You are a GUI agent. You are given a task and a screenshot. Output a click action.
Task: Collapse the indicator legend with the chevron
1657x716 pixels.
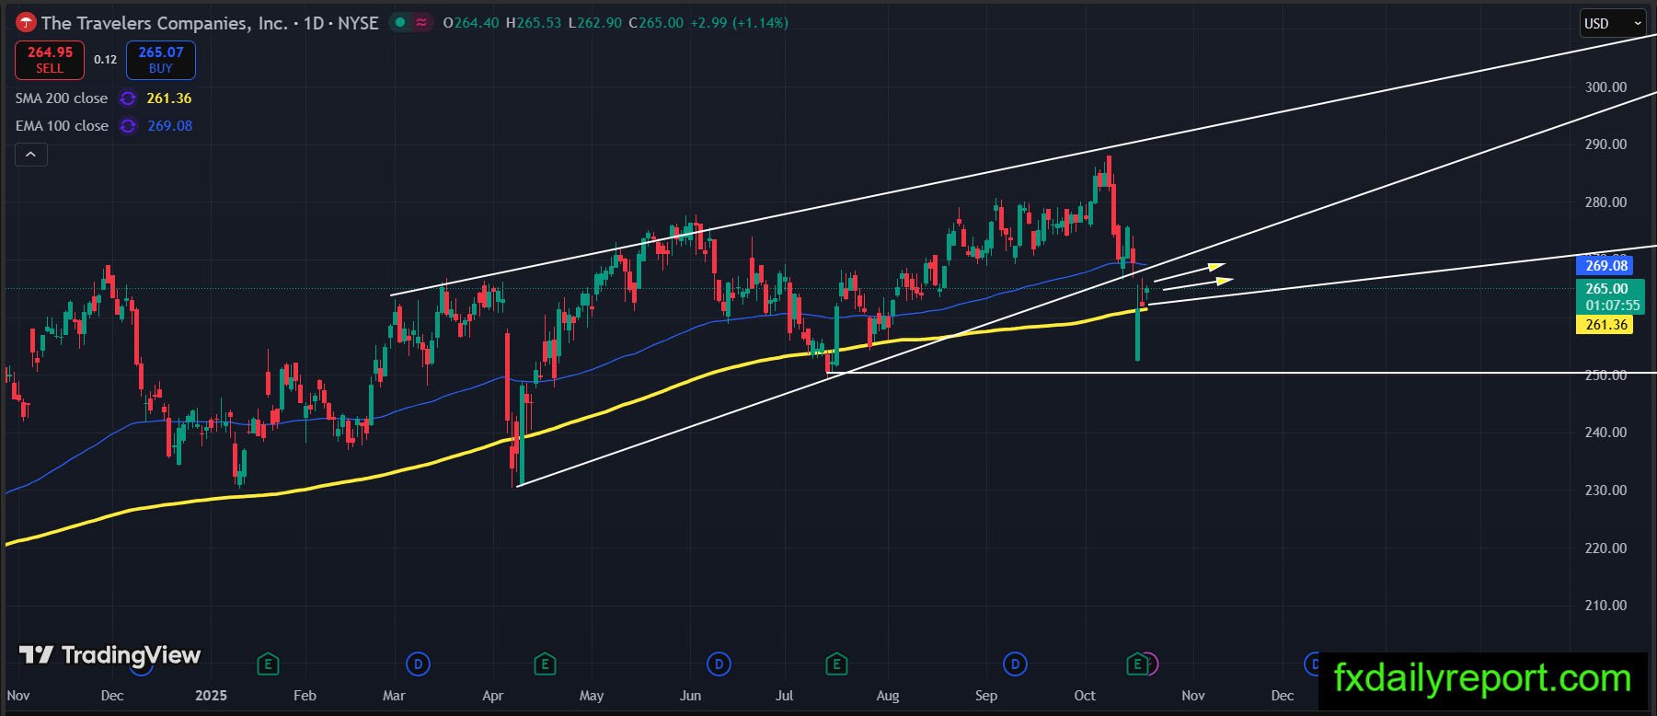[30, 155]
